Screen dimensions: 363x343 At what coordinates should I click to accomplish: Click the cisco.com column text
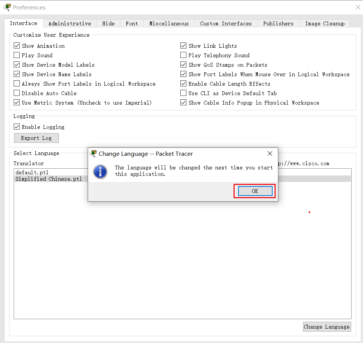coord(303,163)
